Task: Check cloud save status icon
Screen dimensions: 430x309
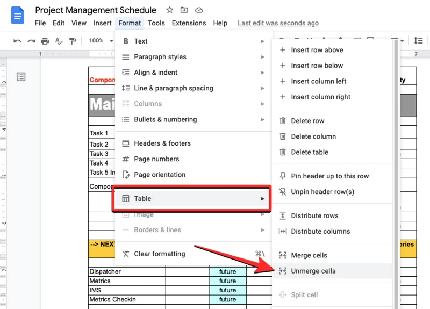Action: [199, 10]
